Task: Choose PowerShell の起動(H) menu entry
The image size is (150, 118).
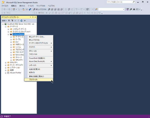Action: (39, 58)
